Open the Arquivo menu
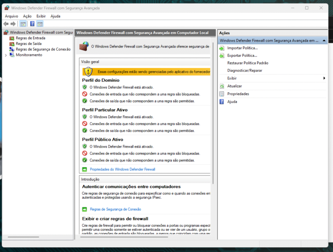Image resolution: width=333 pixels, height=252 pixels. coord(11,16)
